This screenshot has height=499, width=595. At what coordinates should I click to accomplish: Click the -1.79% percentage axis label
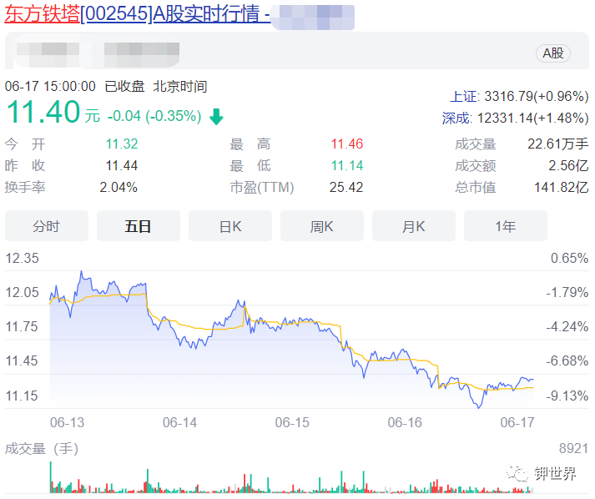click(567, 293)
